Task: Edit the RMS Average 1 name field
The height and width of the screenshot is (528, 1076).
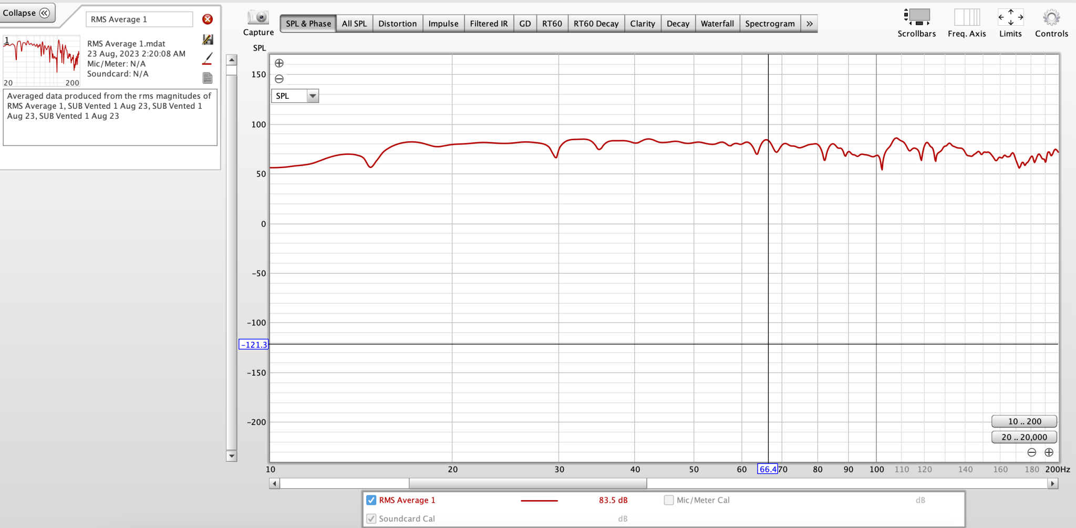Action: [139, 19]
